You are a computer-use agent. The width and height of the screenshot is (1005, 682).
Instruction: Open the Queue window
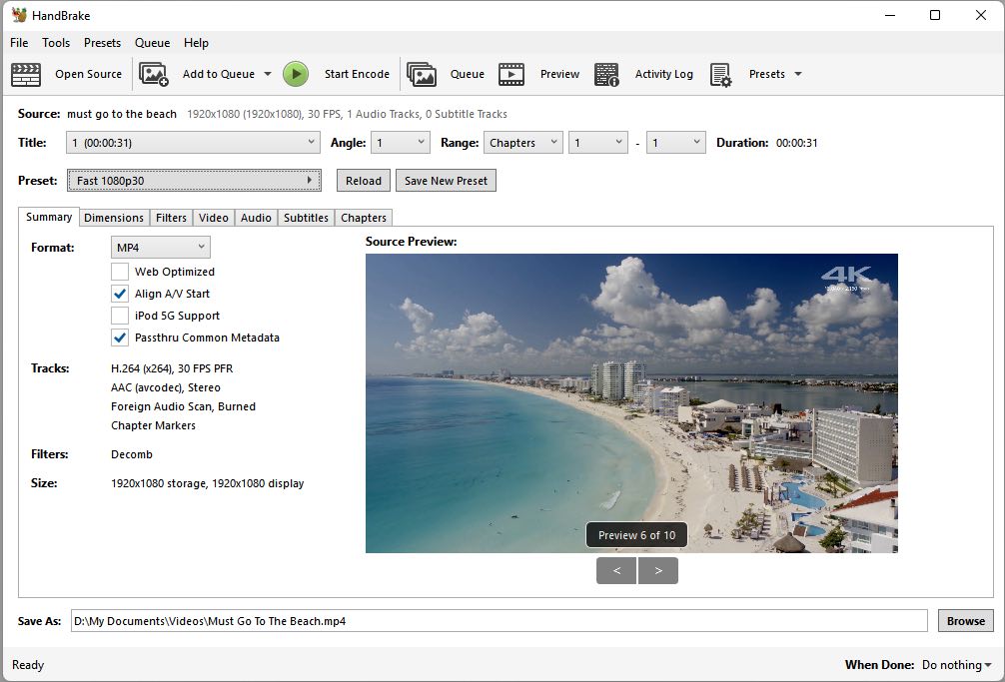[422, 73]
